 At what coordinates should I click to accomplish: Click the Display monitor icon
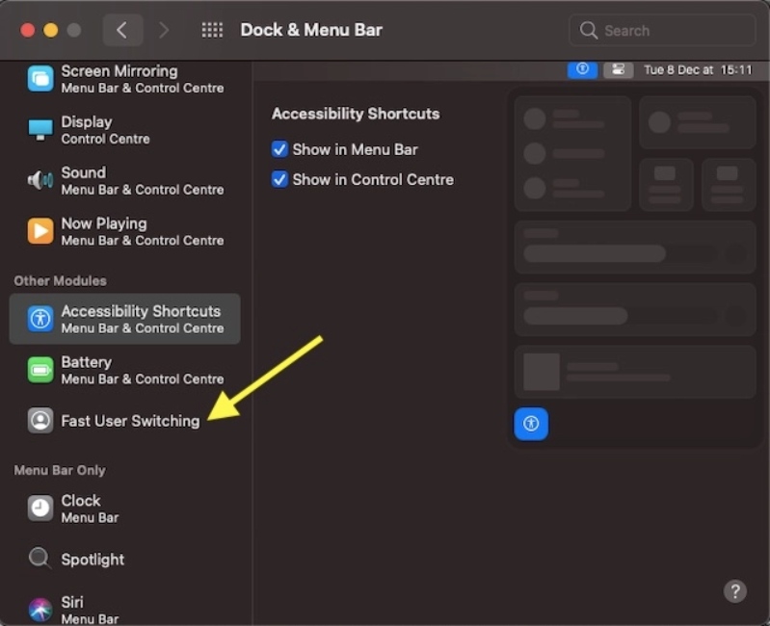(x=40, y=129)
